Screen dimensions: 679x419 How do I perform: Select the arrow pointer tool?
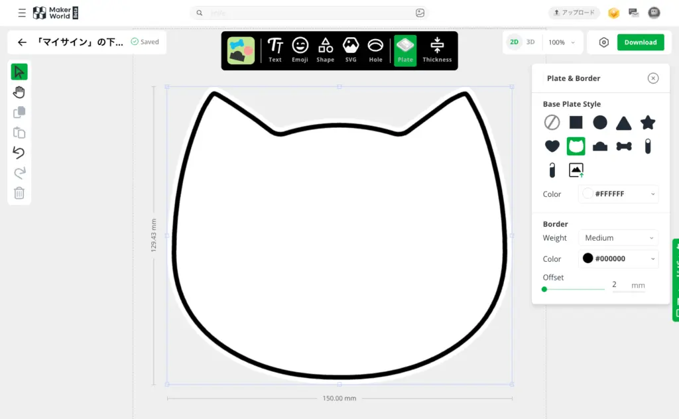click(19, 72)
